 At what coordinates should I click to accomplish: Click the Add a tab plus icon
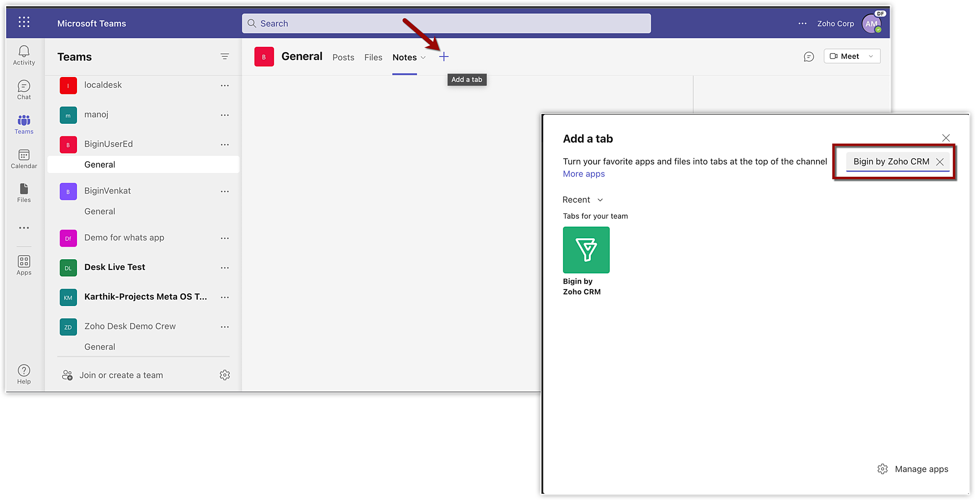click(x=444, y=57)
